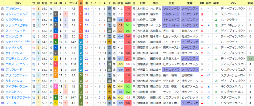Click breeder ビッグレッド cell
The height and width of the screenshot is (106, 254).
pos(190,98)
